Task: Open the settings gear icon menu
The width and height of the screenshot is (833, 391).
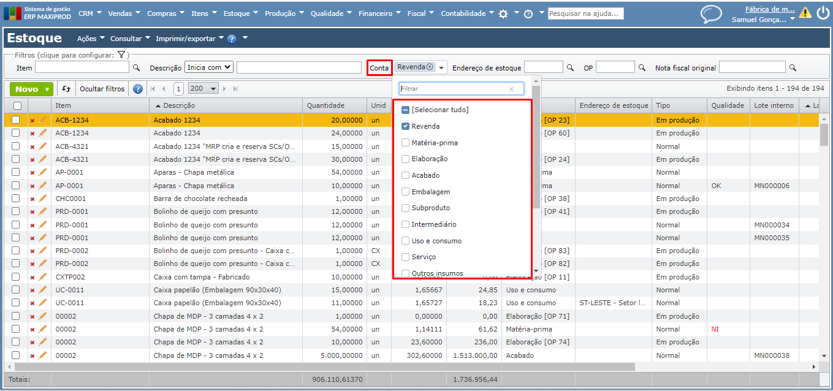Action: coord(503,13)
